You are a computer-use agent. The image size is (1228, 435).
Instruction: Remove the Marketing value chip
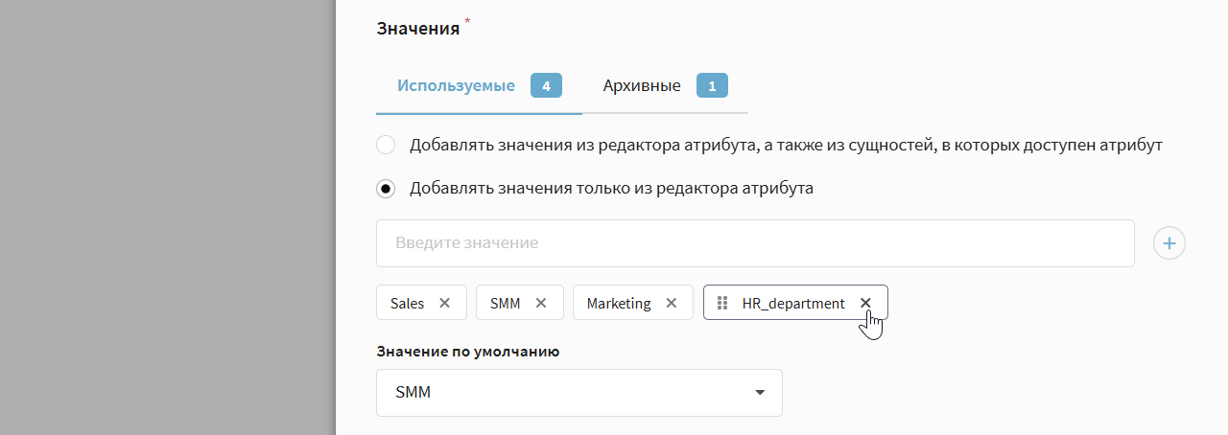[672, 303]
